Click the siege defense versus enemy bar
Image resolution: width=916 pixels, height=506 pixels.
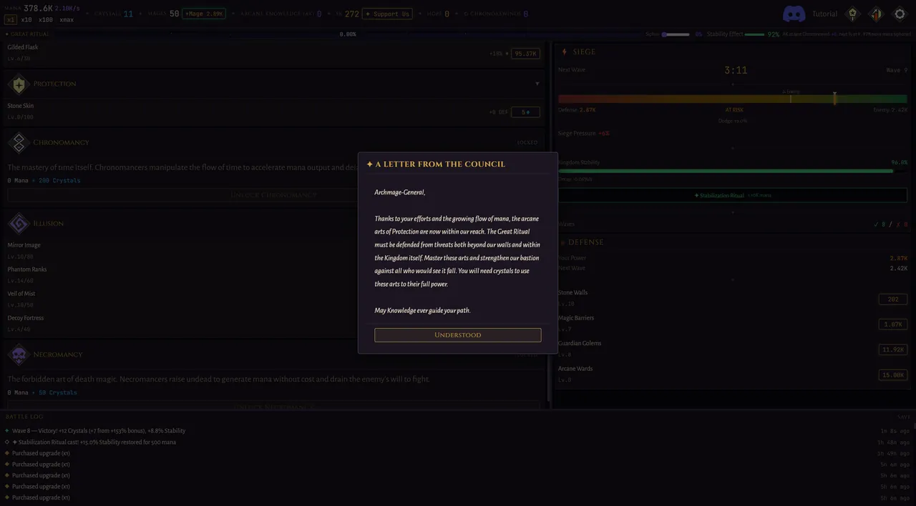(x=733, y=99)
